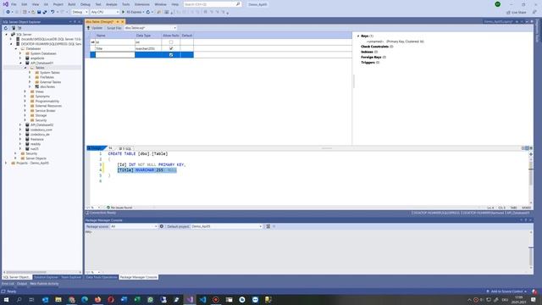The image size is (542, 305).
Task: Expand the Projects - Demo_Api05 node
Action: click(x=6, y=163)
